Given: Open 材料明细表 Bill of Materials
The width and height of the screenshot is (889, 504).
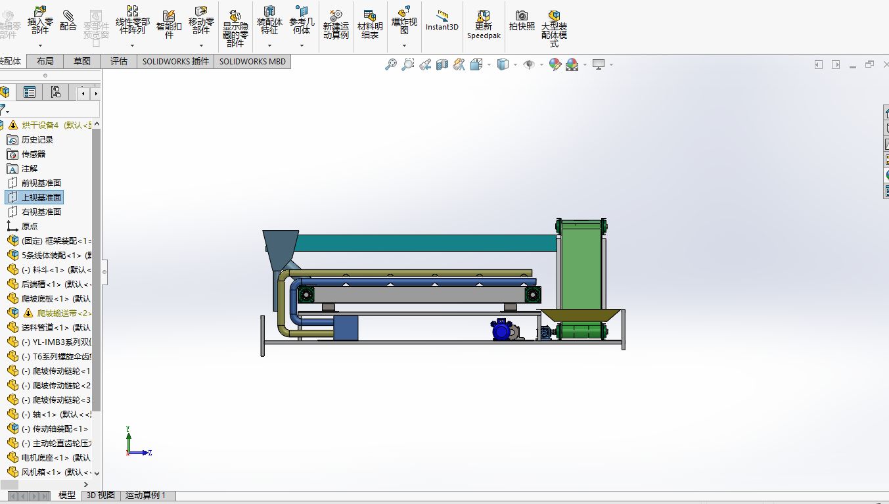Looking at the screenshot, I should tap(370, 24).
